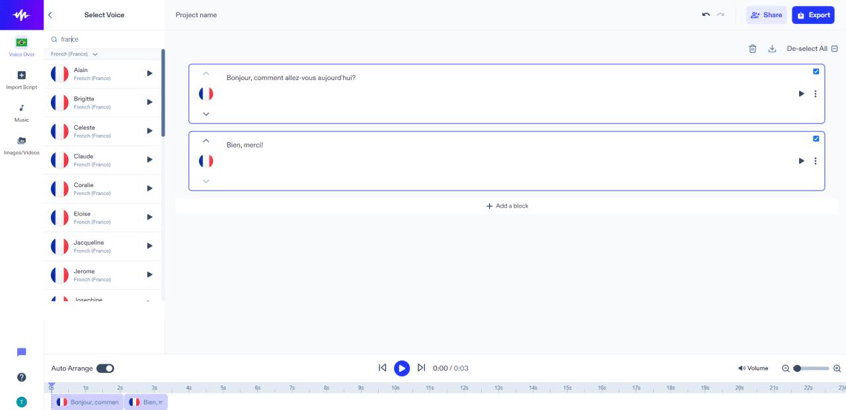Preview the Claude voice

[x=150, y=159]
